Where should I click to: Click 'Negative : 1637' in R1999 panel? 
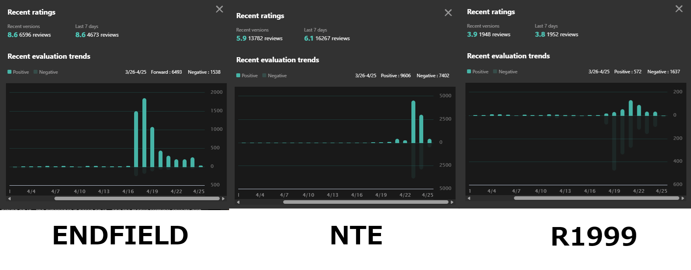(x=664, y=72)
